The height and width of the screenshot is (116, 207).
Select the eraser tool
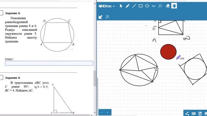coord(168,6)
